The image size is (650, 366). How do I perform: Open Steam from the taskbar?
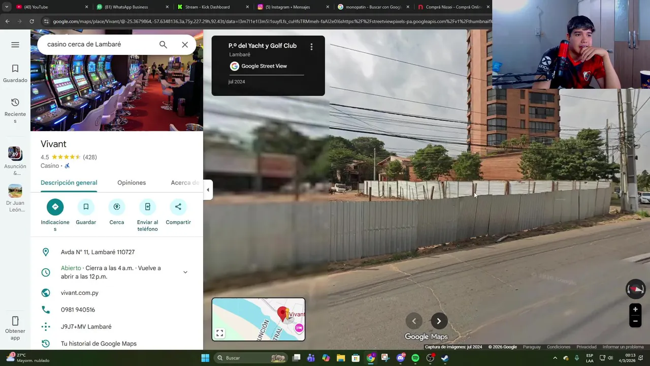[445, 358]
